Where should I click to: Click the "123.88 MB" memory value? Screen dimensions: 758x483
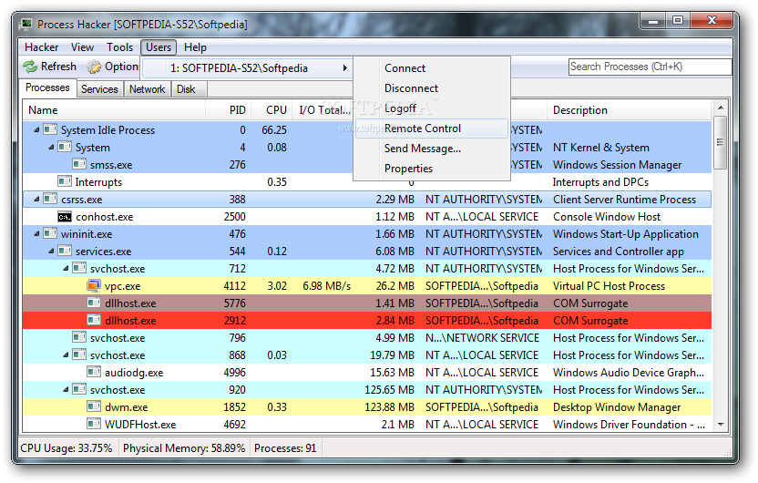[389, 407]
